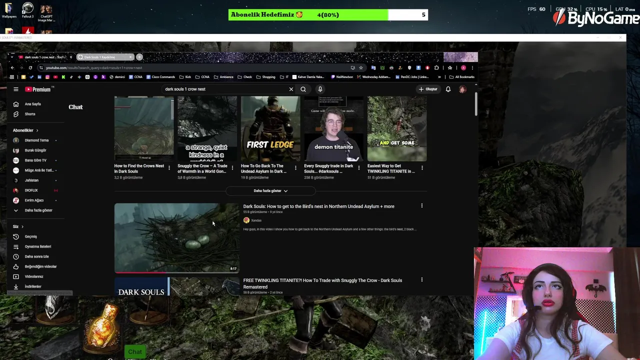Image resolution: width=640 pixels, height=360 pixels.
Task: Click the Oluştur create button
Action: (428, 89)
